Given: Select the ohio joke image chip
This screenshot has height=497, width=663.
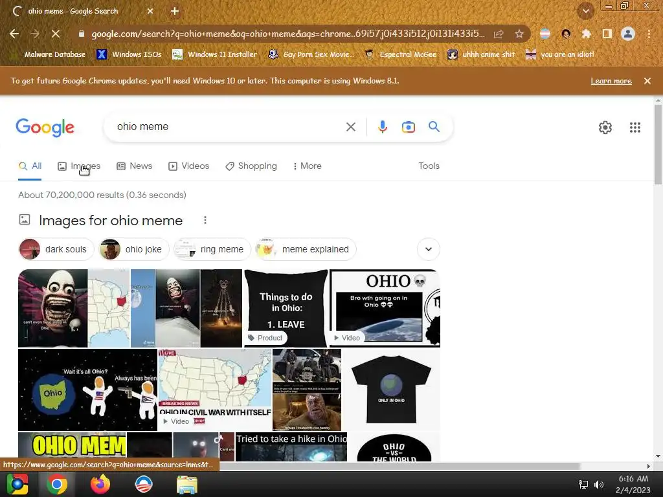Looking at the screenshot, I should pyautogui.click(x=133, y=249).
